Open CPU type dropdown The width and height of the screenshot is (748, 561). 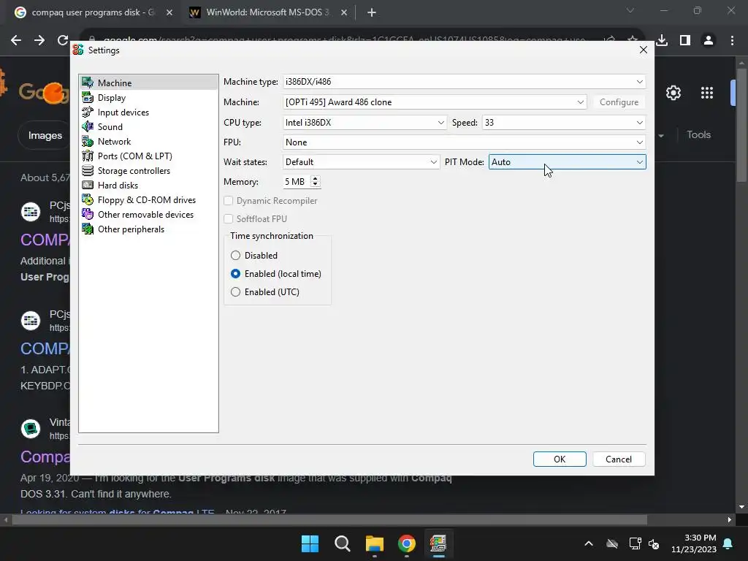point(365,123)
